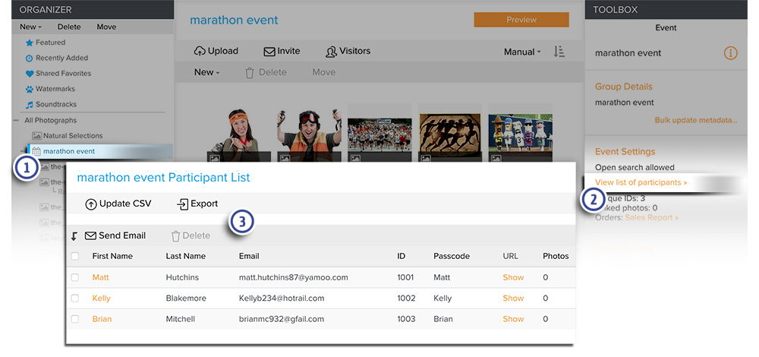
Task: Click last name Blakemore cell
Action: [x=186, y=299]
